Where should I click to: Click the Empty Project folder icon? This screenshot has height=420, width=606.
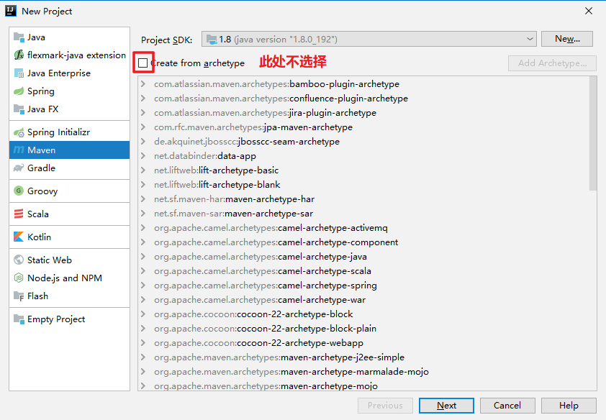[x=19, y=319]
